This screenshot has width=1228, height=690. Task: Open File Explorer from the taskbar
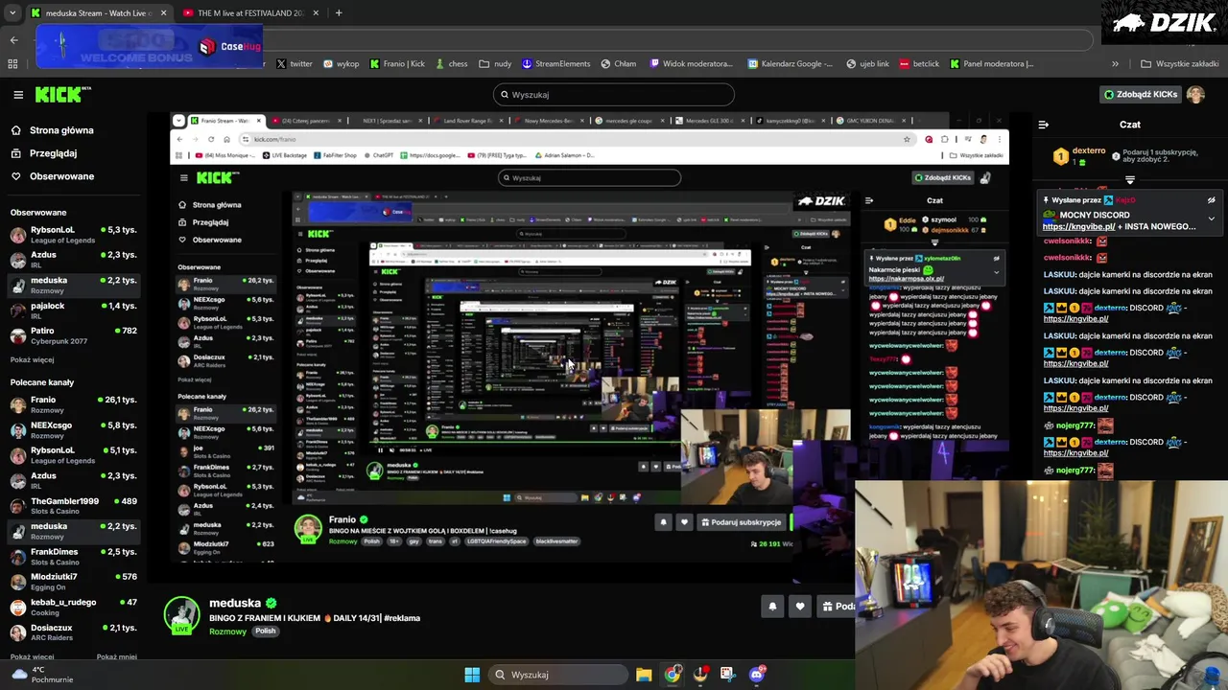(644, 675)
